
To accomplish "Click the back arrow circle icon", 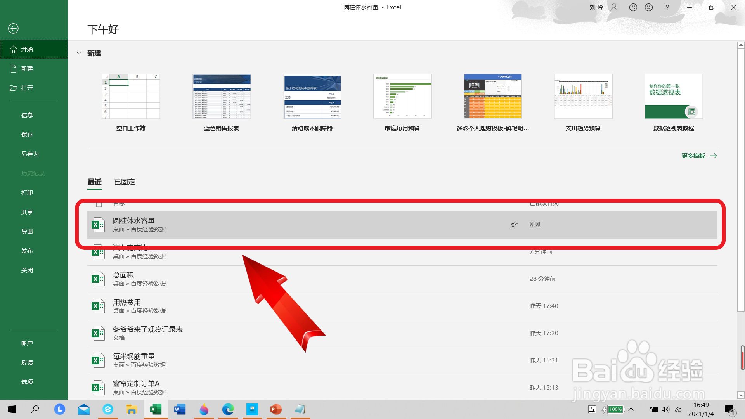I will [x=13, y=28].
